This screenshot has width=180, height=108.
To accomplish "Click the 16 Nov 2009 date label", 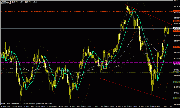I will [x=5, y=106].
